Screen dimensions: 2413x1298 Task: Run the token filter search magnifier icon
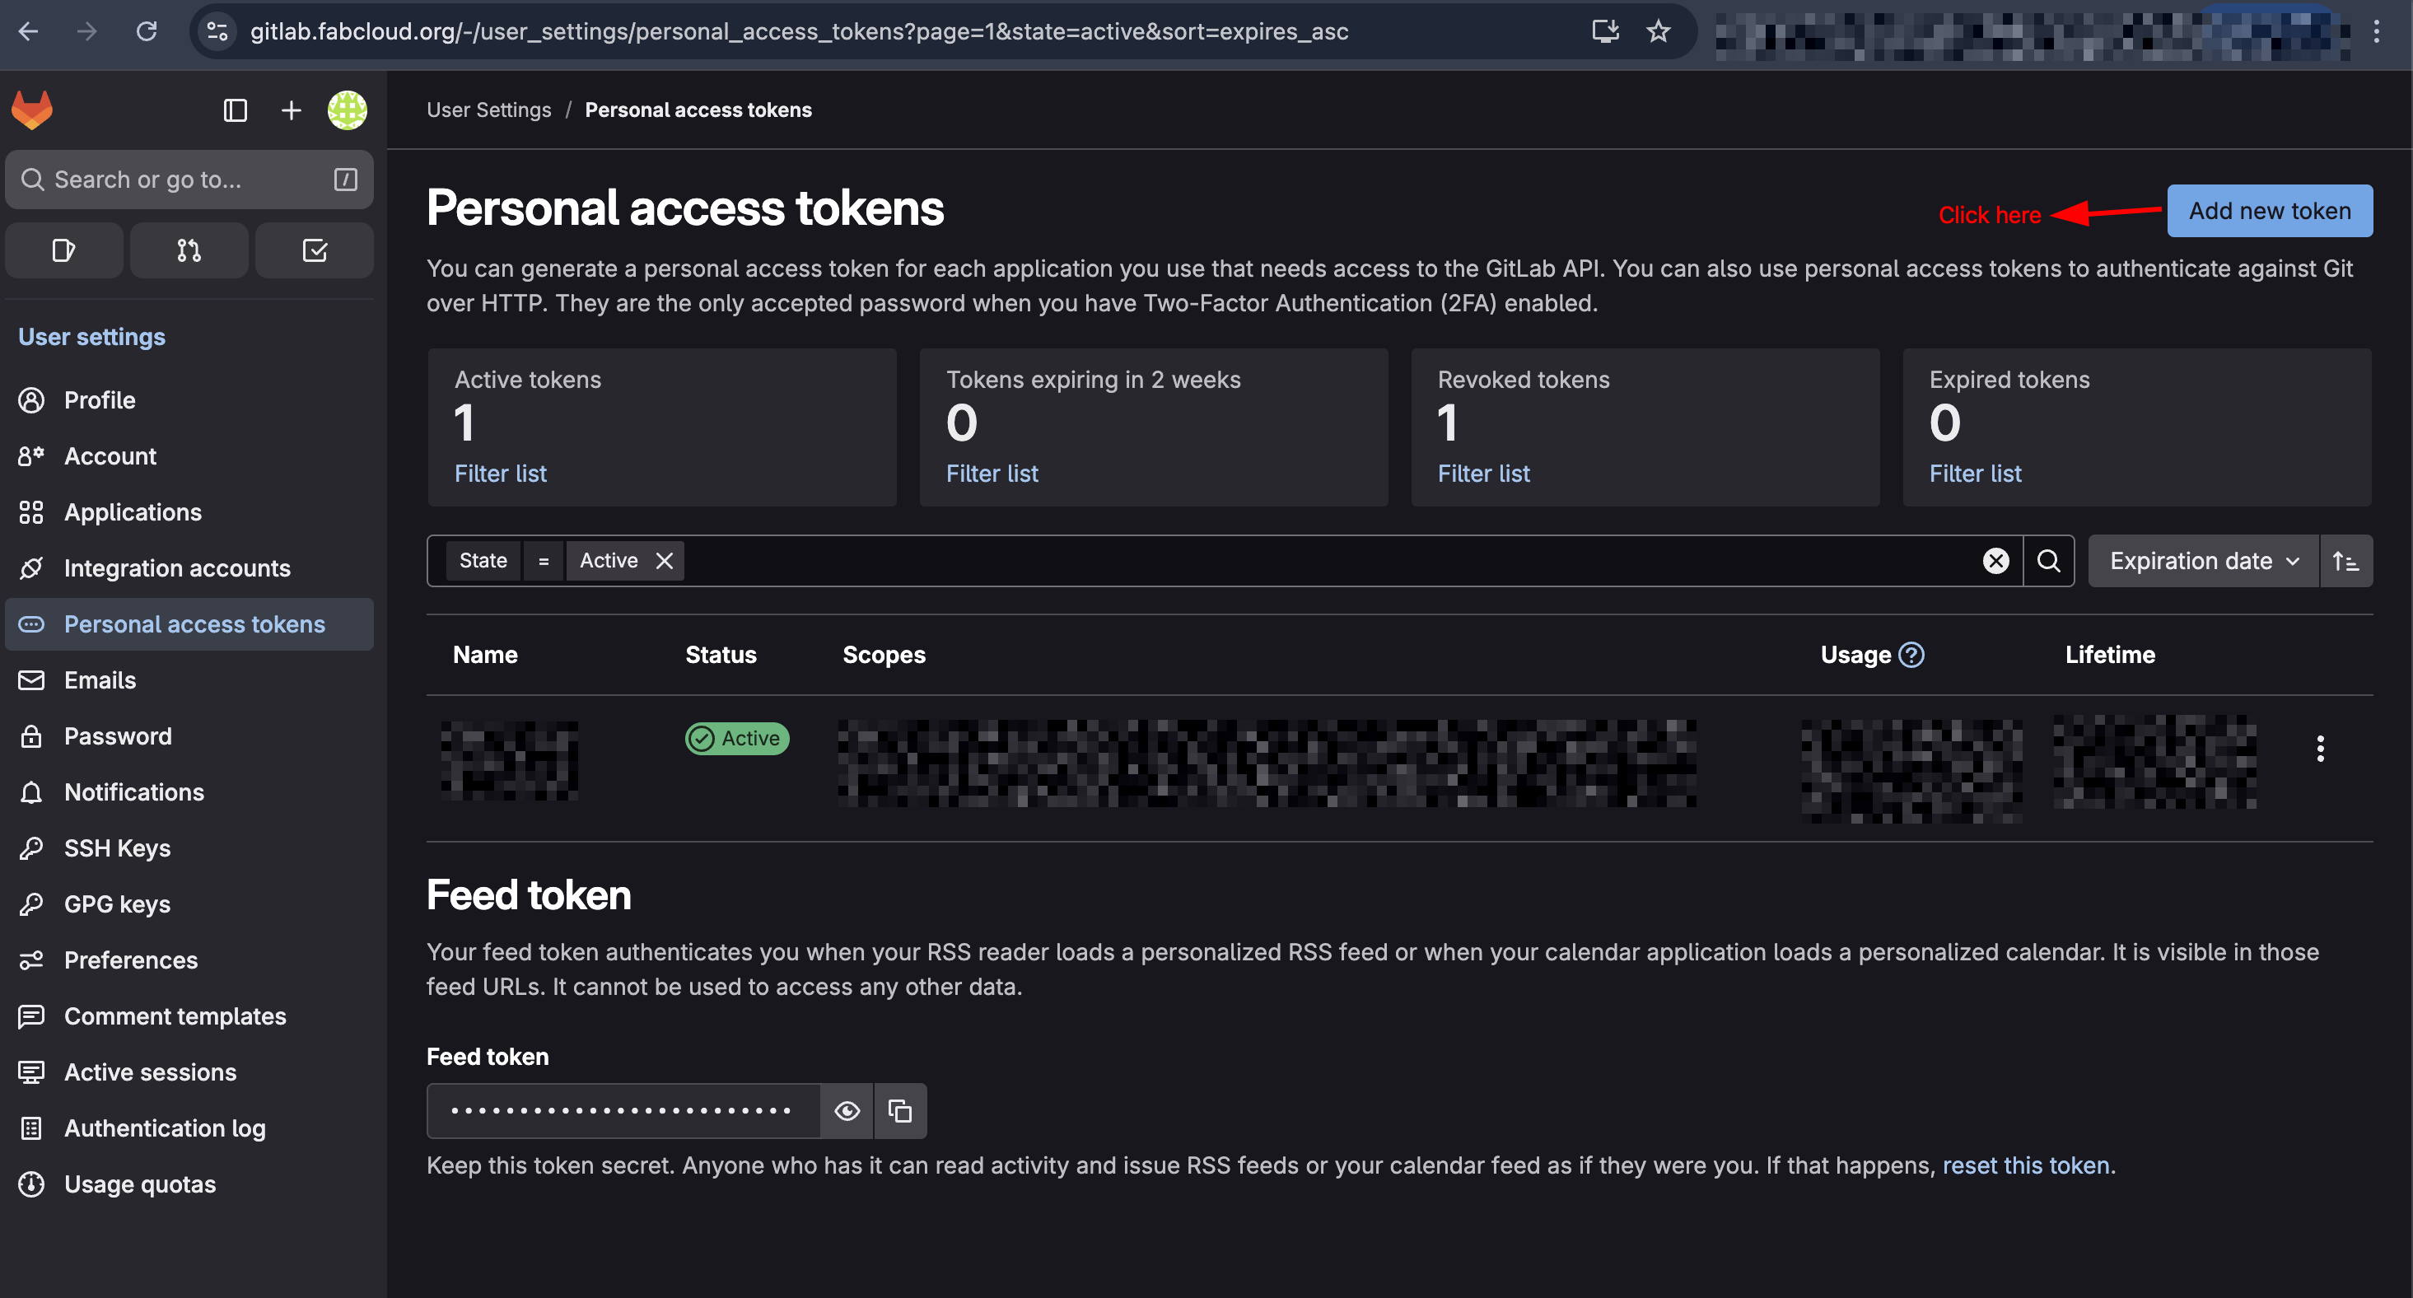(x=2049, y=560)
